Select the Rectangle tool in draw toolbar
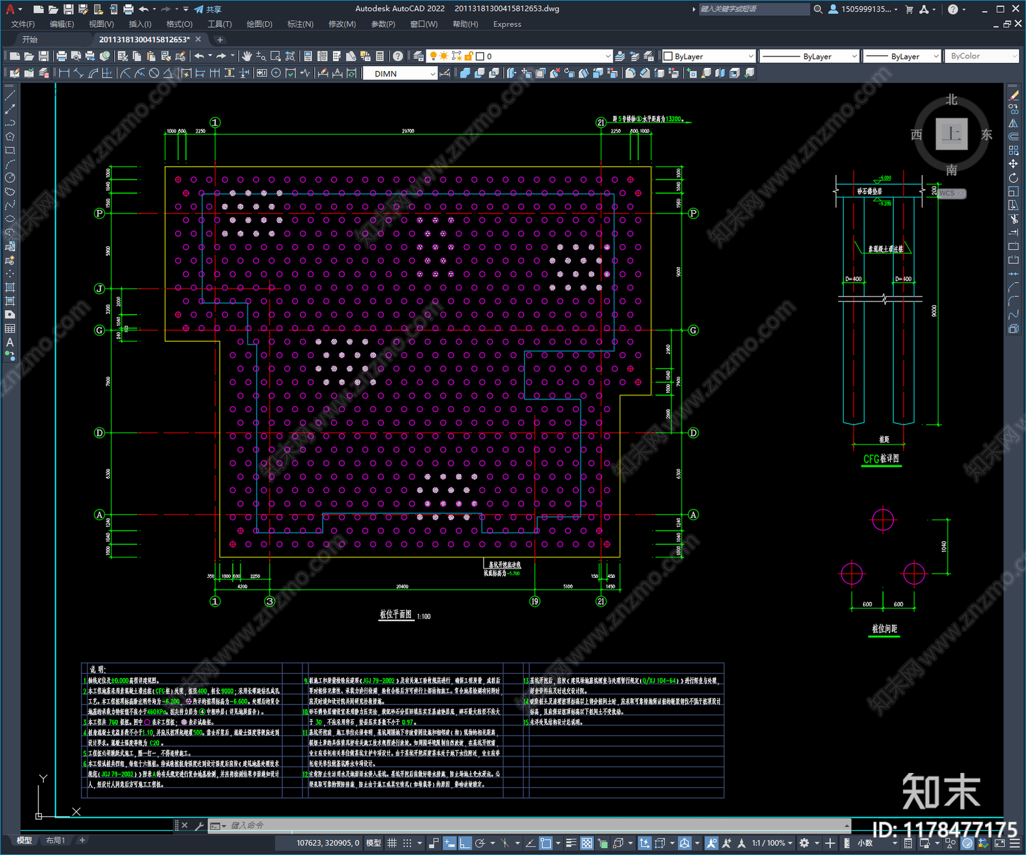Image resolution: width=1026 pixels, height=855 pixels. [10, 151]
